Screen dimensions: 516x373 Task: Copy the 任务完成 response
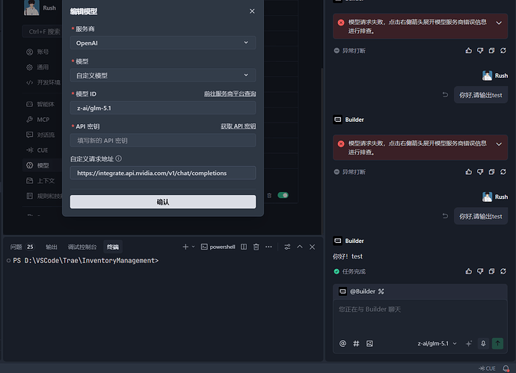(491, 271)
